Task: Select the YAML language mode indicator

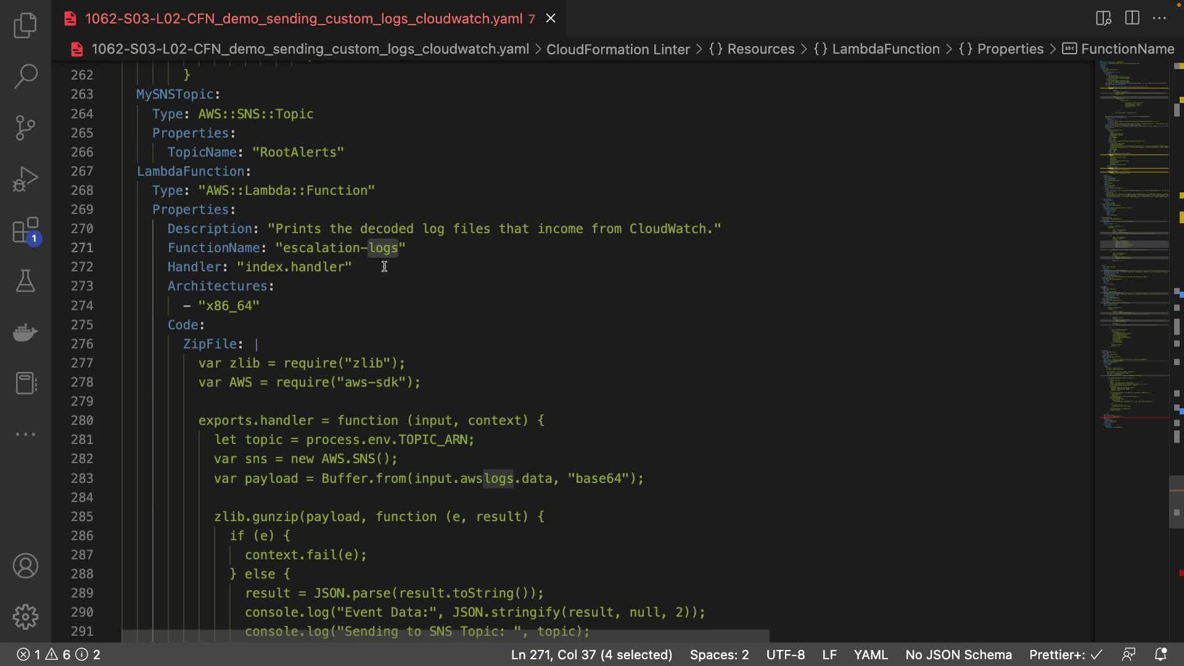Action: (x=870, y=654)
